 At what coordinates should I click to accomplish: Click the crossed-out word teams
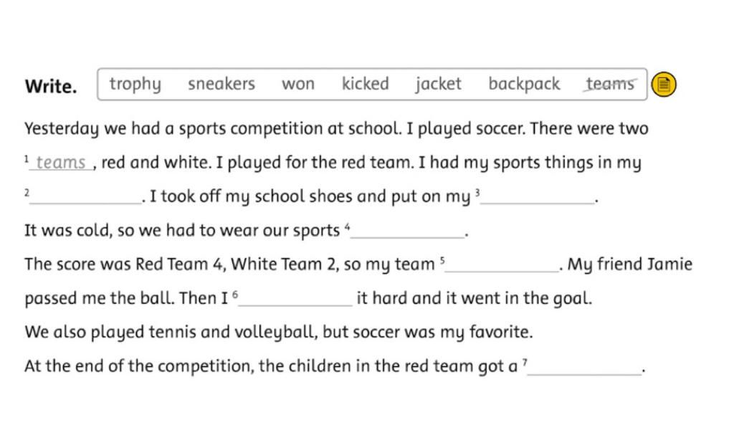[x=610, y=84]
